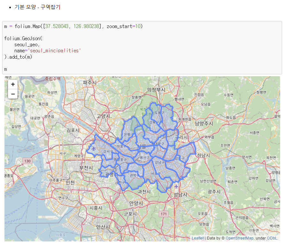The width and height of the screenshot is (283, 243).
Task: Click the airport plane icon near 성남시
Action: 176,187
